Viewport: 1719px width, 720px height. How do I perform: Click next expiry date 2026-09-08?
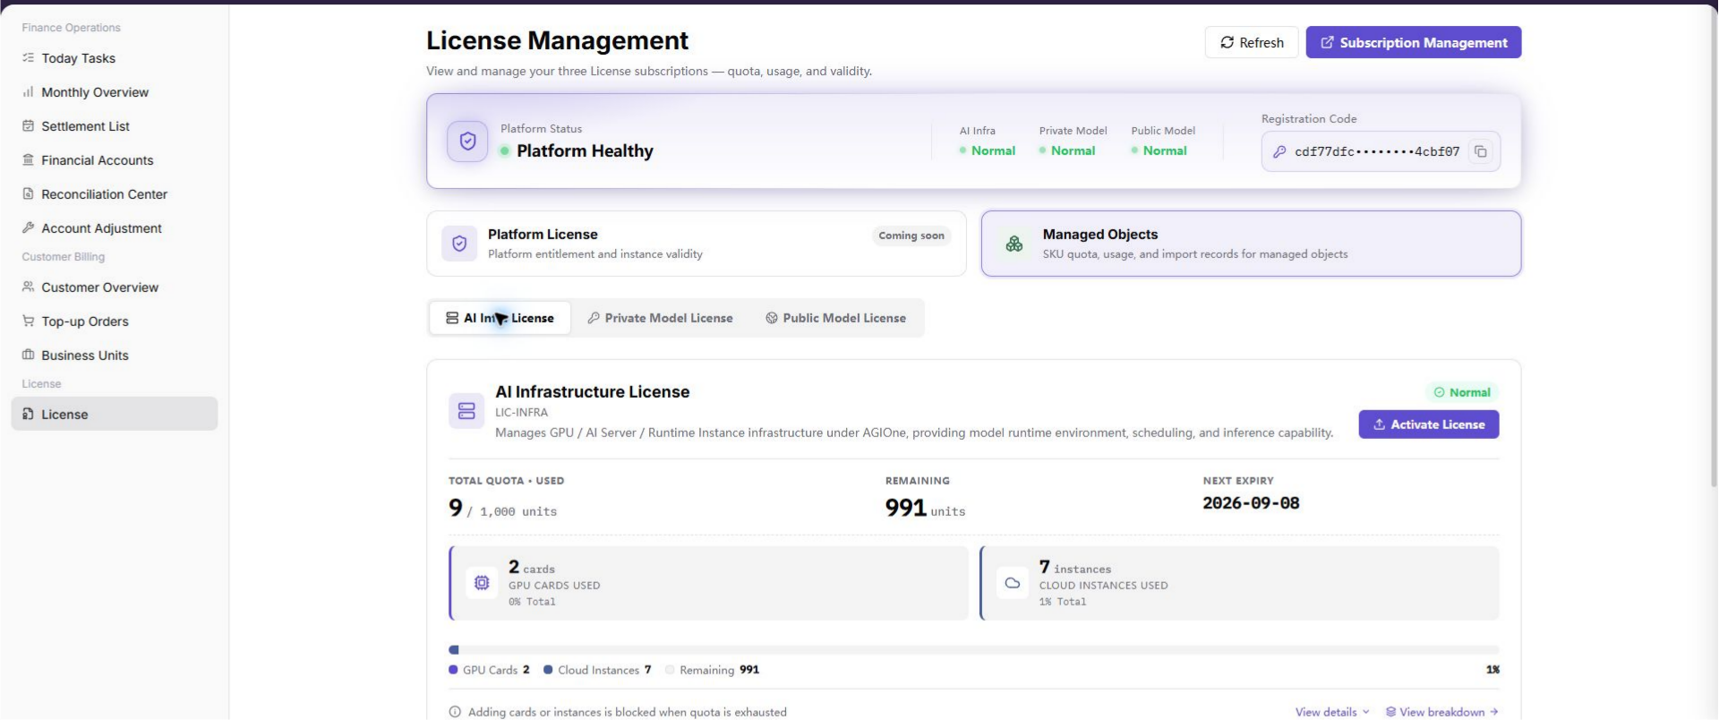[1251, 503]
